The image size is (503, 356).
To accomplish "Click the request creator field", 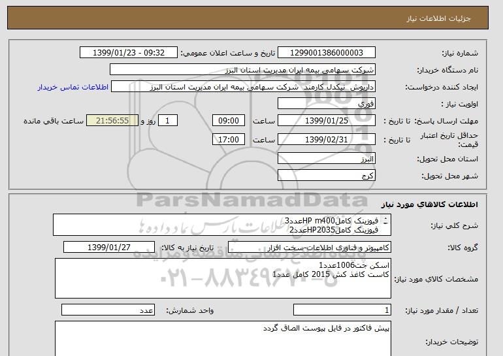I will (243, 87).
